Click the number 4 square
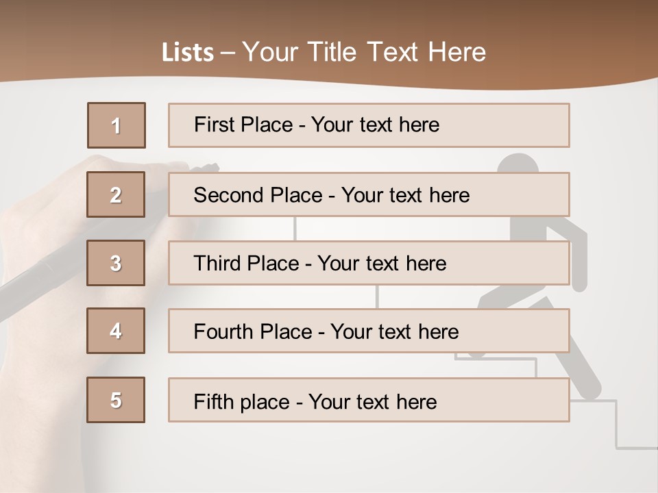Screen dimensions: 658x493 click(x=116, y=331)
